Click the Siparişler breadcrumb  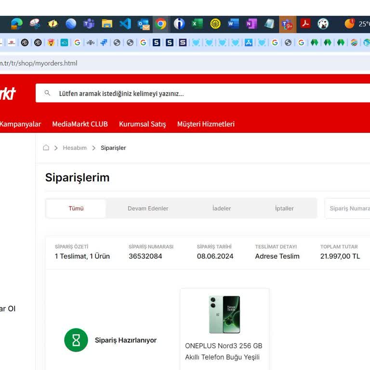[113, 148]
